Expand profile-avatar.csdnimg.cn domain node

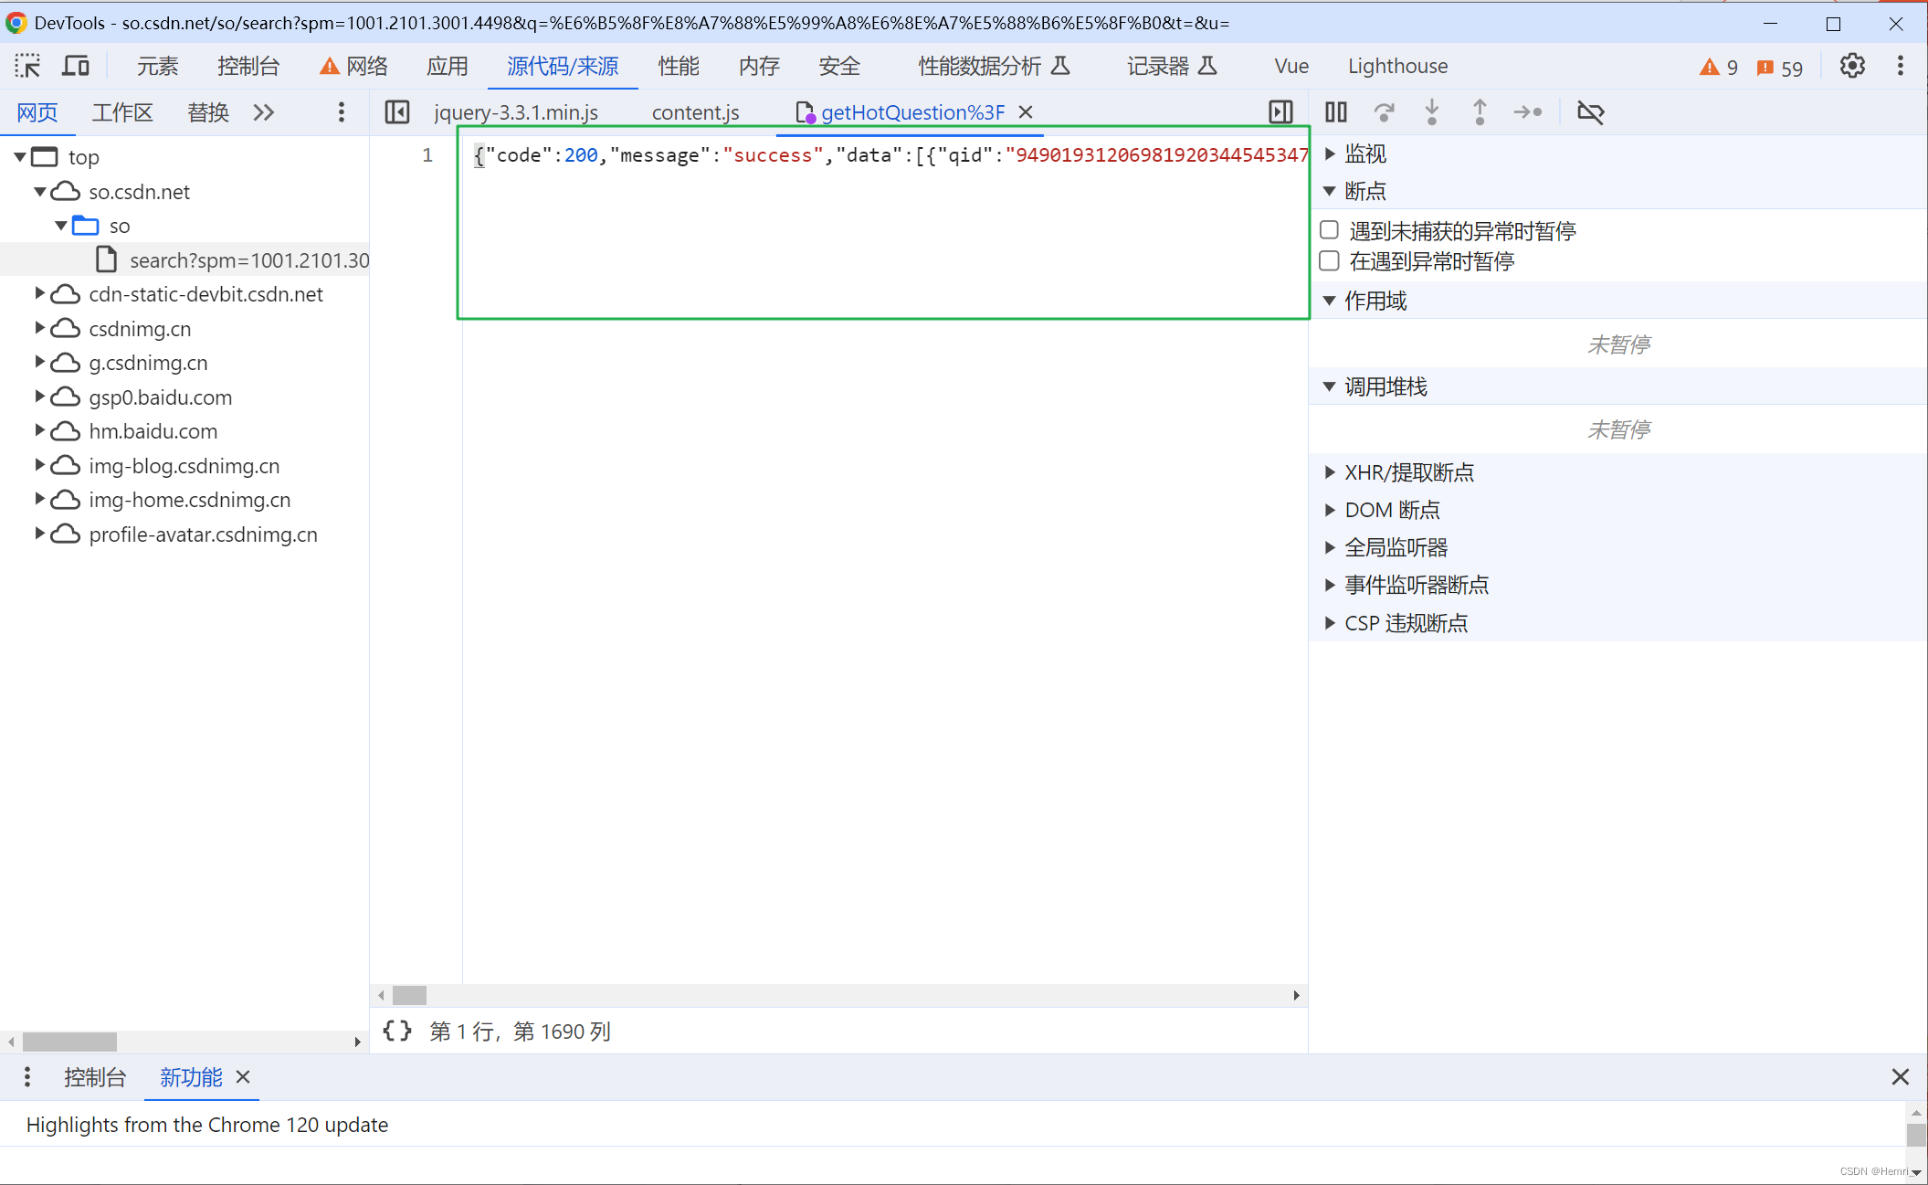pos(40,534)
